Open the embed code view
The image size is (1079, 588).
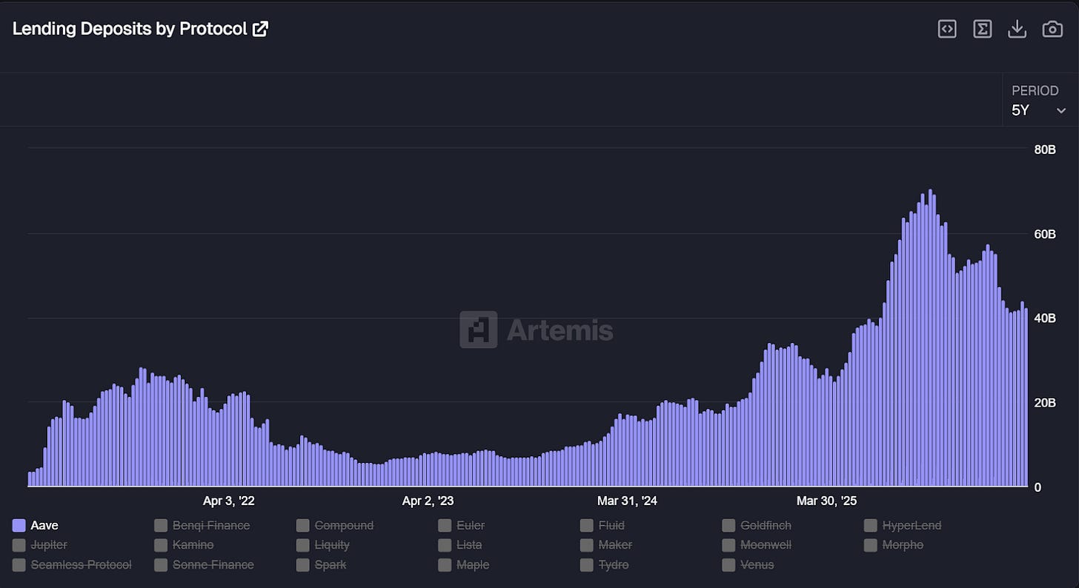pyautogui.click(x=946, y=28)
